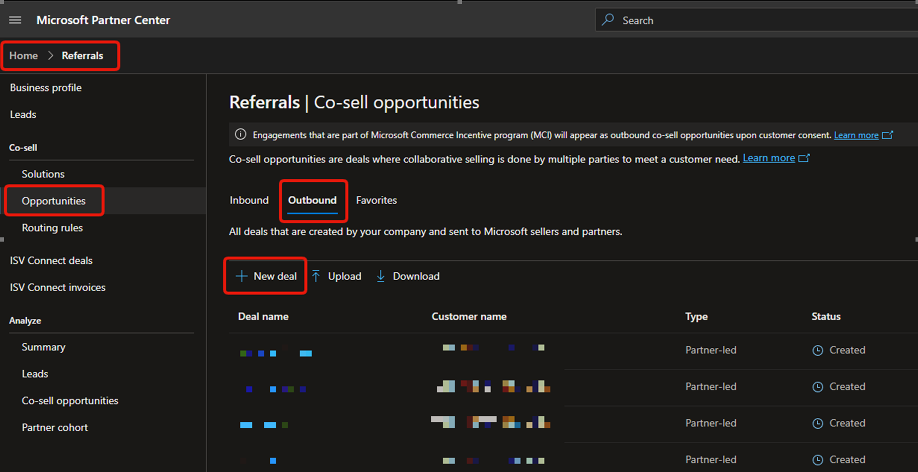
Task: Click the Customer name column header
Action: coord(468,316)
